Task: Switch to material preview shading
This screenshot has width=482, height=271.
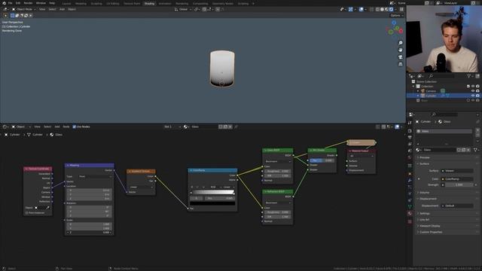Action: coord(386,9)
